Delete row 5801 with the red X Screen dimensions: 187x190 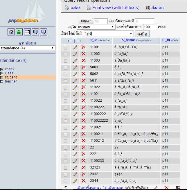click(x=83, y=67)
